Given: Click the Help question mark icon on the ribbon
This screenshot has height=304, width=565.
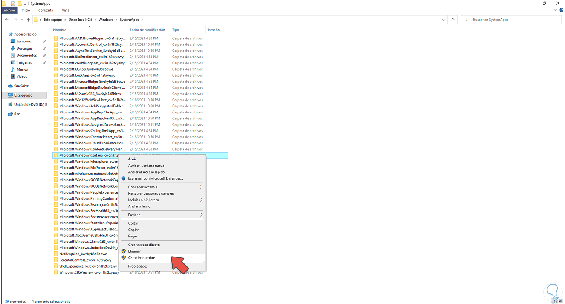Looking at the screenshot, I should coord(561,10).
